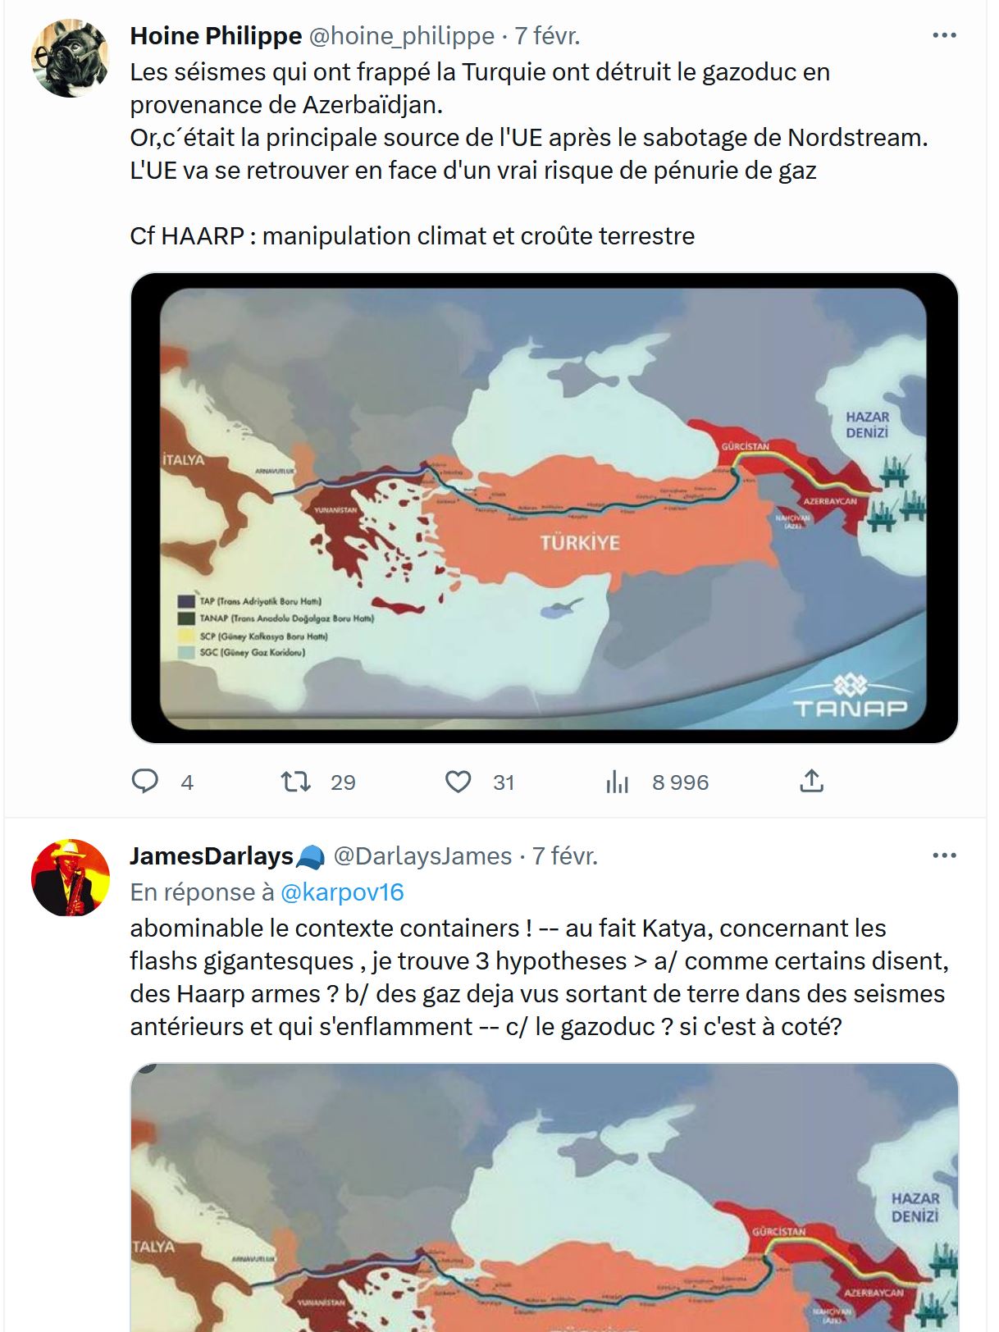
Task: Open the @DarlaysJames handle link
Action: (422, 856)
